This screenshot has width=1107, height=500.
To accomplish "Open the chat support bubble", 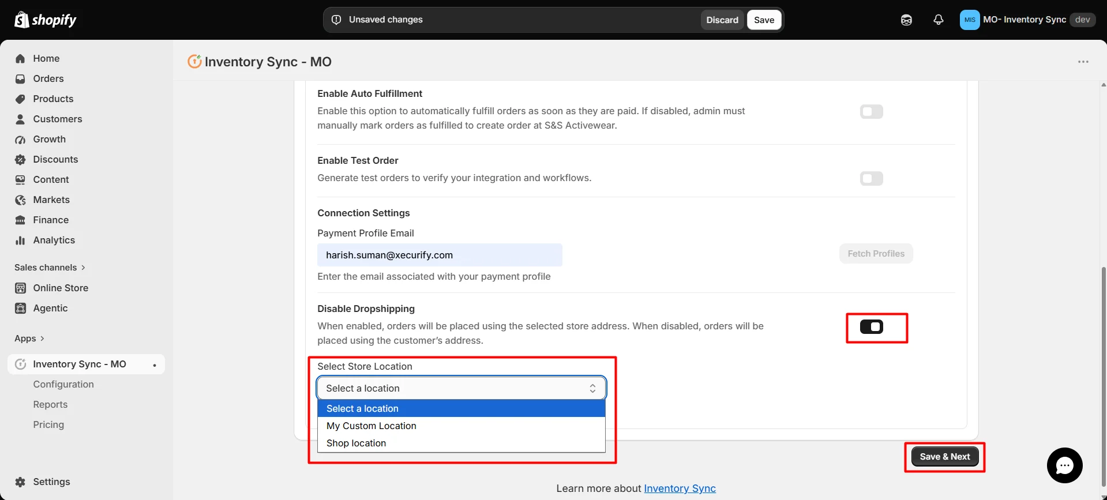I will point(1064,465).
